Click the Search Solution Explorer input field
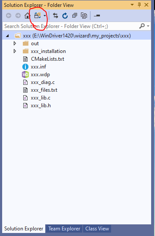This screenshot has width=155, height=236. (71, 26)
